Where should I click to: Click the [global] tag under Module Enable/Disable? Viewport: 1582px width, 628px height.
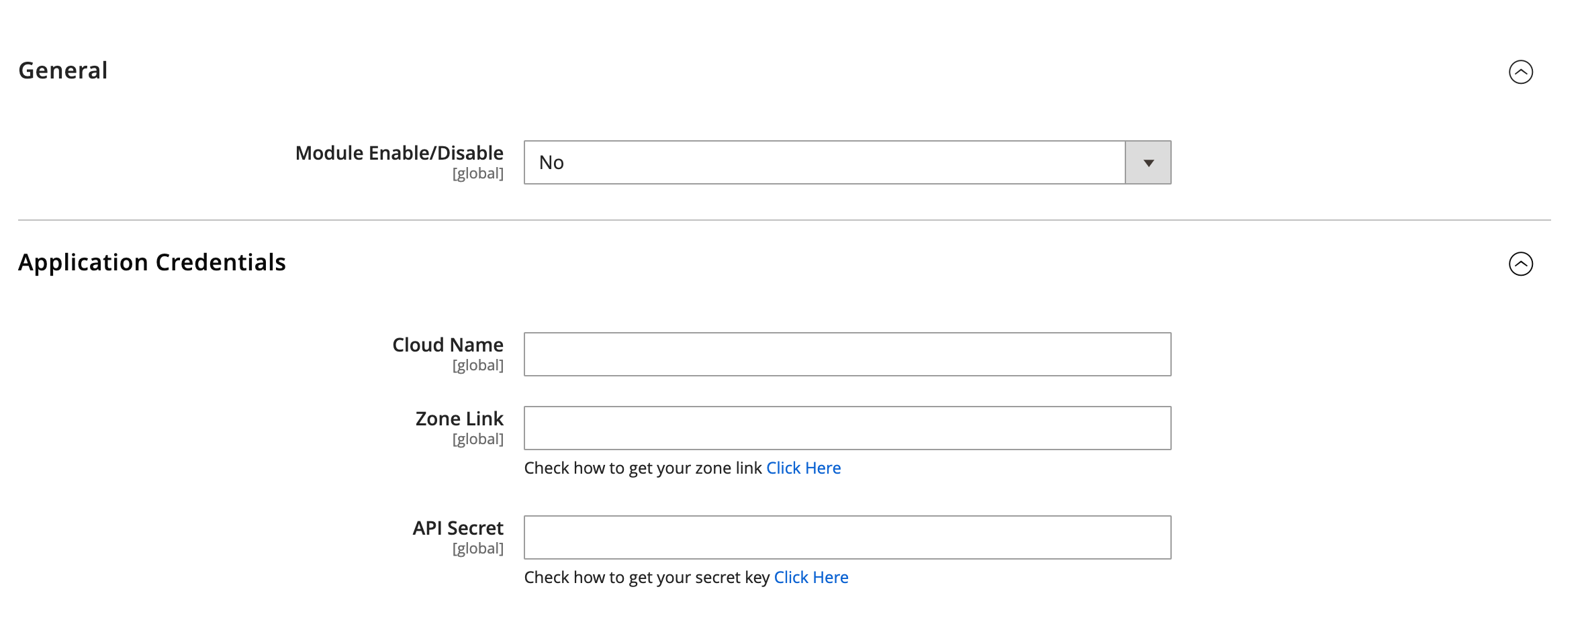pos(477,173)
